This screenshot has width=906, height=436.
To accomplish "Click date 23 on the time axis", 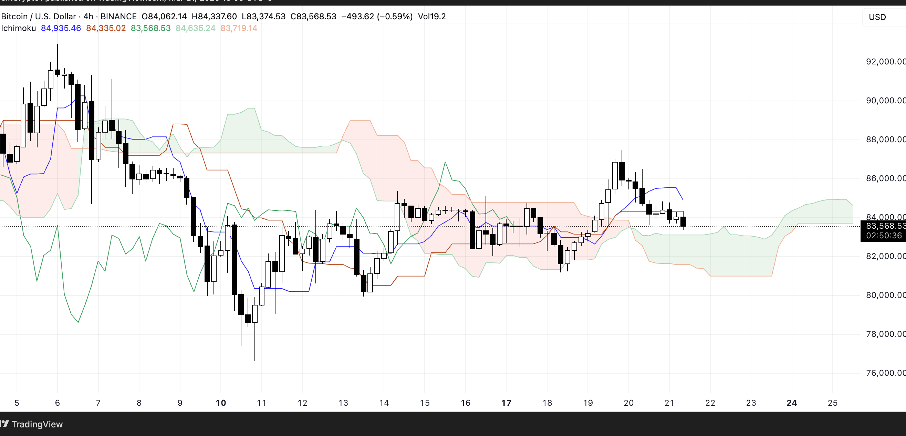I will [x=751, y=403].
